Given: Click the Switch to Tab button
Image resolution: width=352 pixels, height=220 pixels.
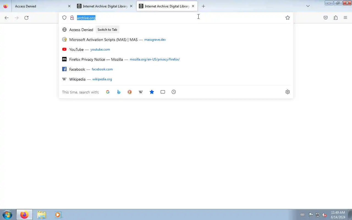Looking at the screenshot, I should 107,30.
